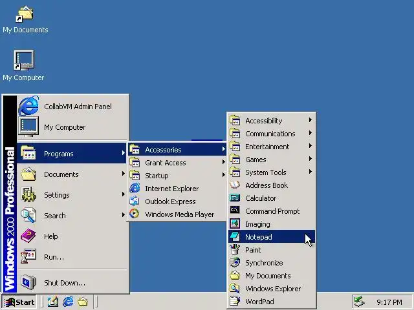Select the Imaging menu entry text
Screen dimensions: 414x310
click(x=257, y=224)
